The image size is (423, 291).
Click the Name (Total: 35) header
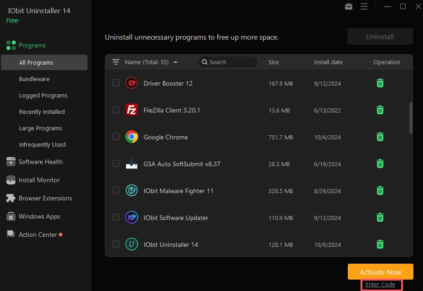(146, 62)
